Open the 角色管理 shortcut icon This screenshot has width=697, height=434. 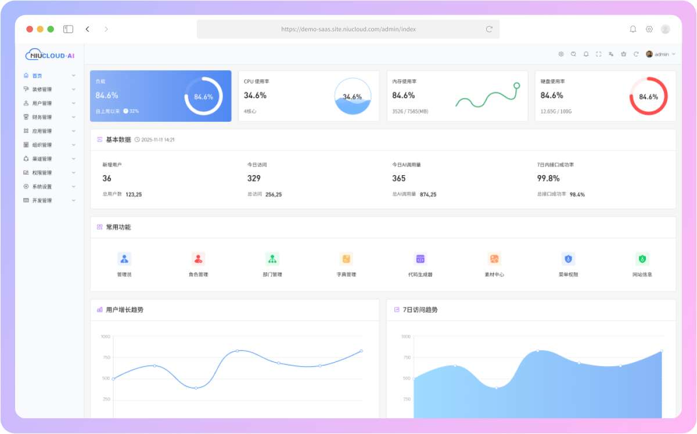[x=198, y=259]
